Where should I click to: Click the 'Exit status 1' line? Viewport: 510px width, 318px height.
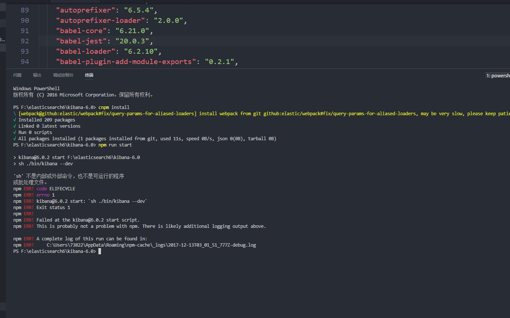tap(42, 208)
